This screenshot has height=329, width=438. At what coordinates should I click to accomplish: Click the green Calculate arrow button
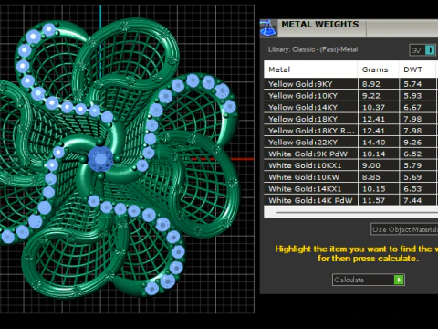pyautogui.click(x=399, y=280)
